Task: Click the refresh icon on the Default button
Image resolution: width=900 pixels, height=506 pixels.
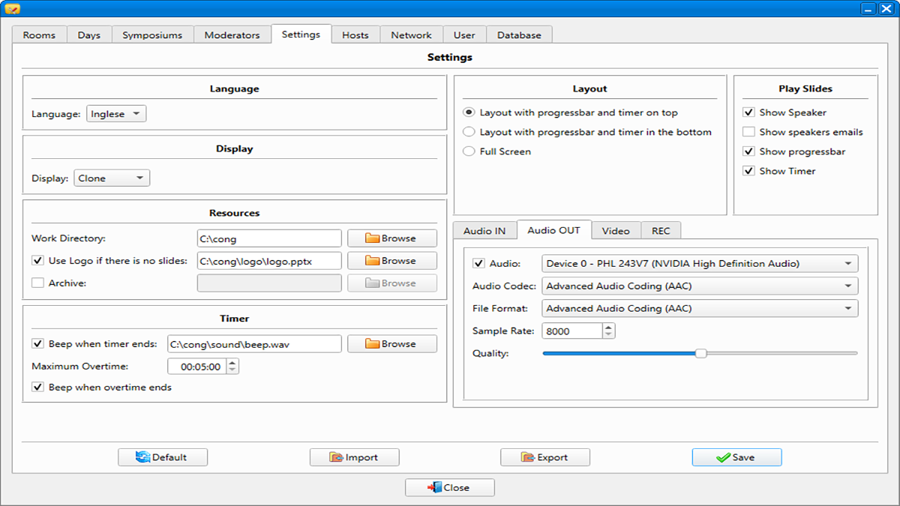Action: tap(142, 457)
